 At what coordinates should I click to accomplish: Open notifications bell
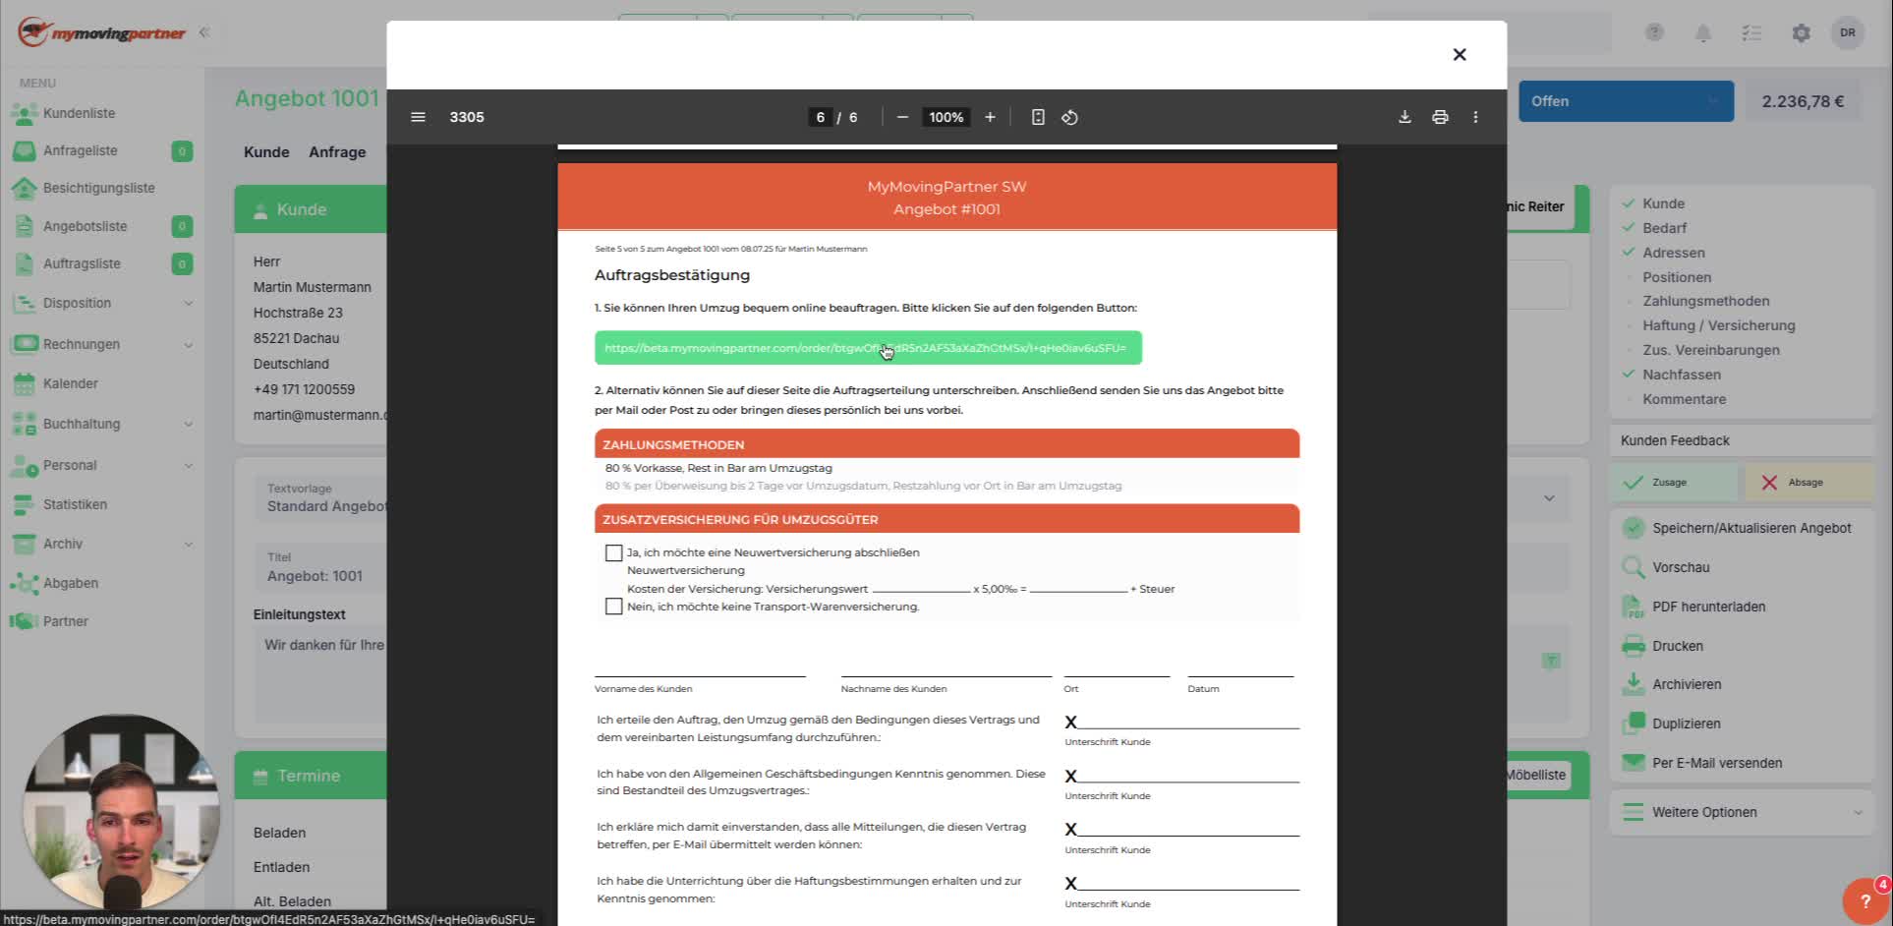[1703, 32]
